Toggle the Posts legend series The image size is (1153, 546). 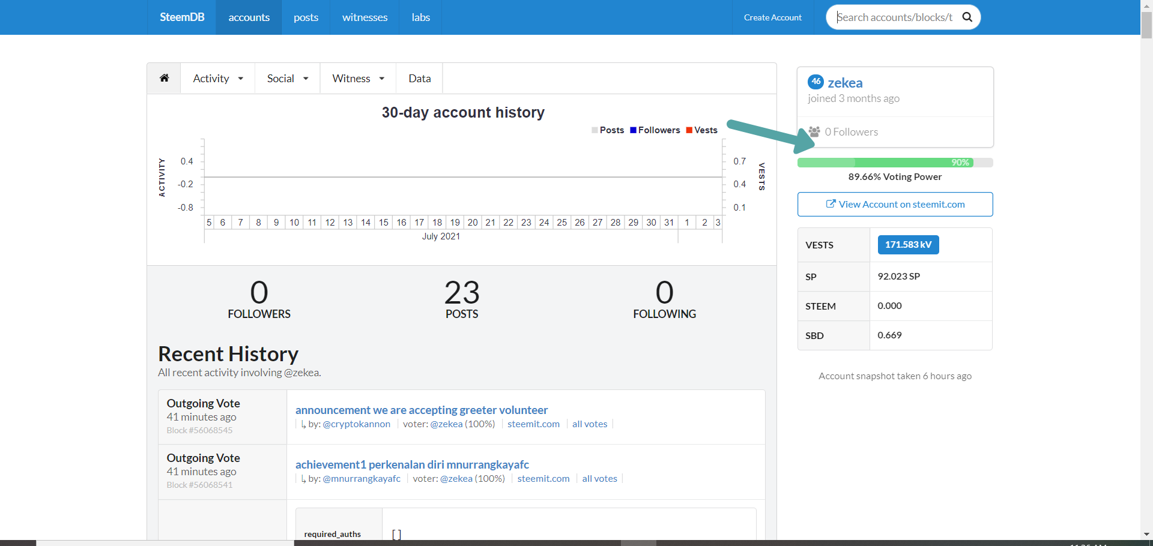(x=608, y=130)
